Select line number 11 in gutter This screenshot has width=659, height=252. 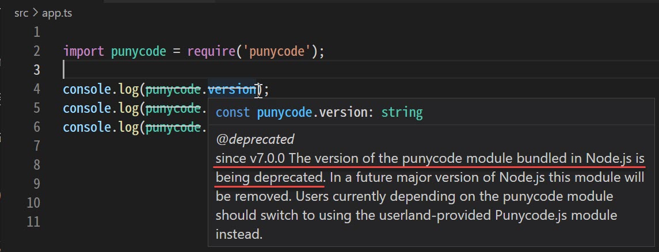(33, 222)
